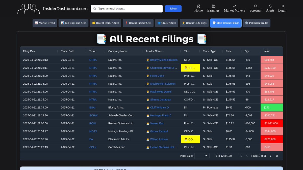Viewport: 303px width, 170px height.
Task: Sort by Trade Type column header
Action: 210,51
